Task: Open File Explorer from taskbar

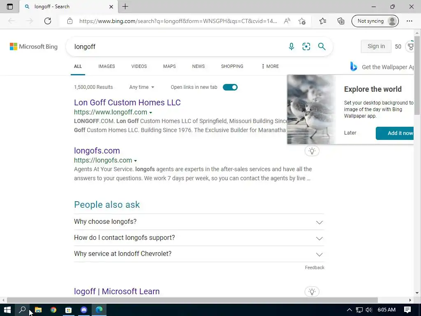Action: [x=38, y=310]
